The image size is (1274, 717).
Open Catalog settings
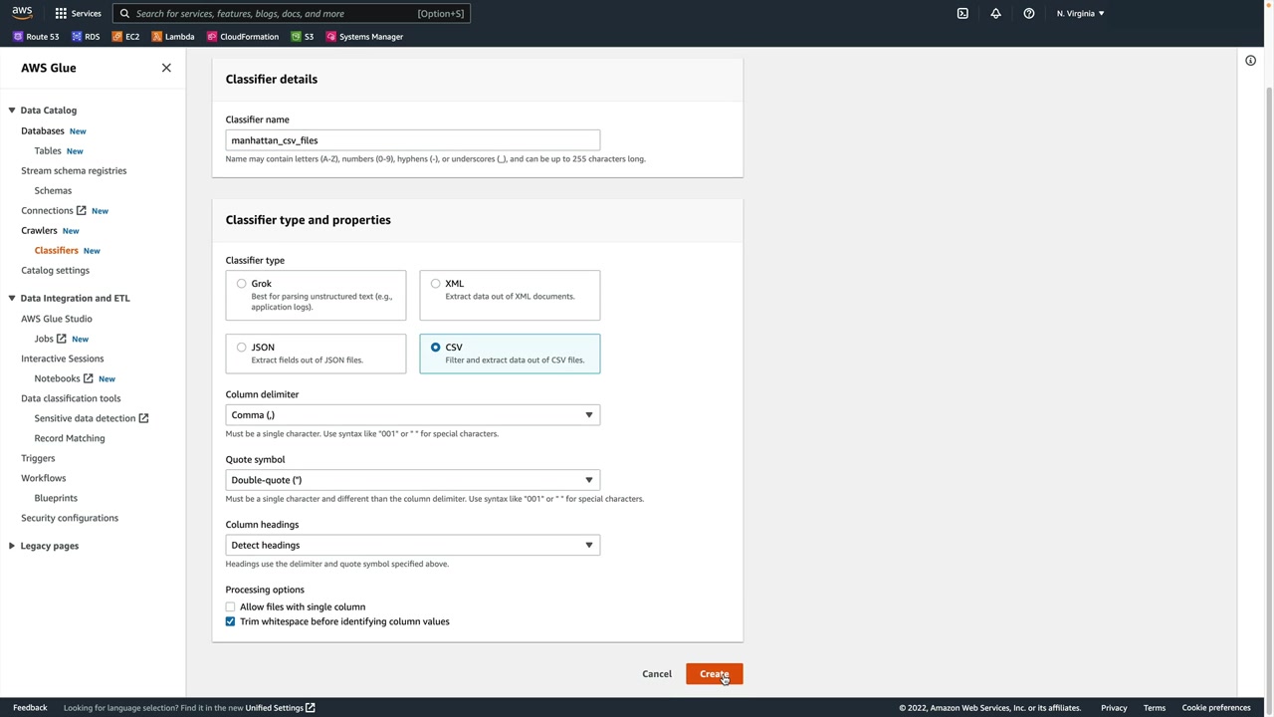[x=55, y=270]
